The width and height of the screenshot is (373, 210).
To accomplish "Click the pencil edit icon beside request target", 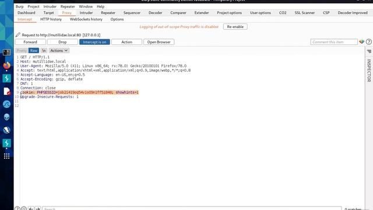I will 18,35.
